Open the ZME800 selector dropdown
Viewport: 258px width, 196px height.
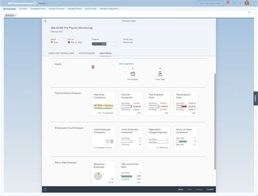tap(10, 16)
